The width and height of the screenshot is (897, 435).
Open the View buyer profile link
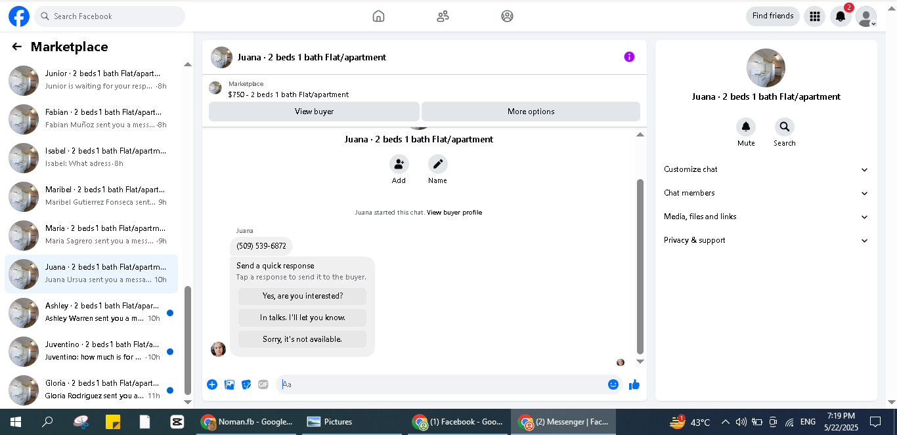pos(454,213)
